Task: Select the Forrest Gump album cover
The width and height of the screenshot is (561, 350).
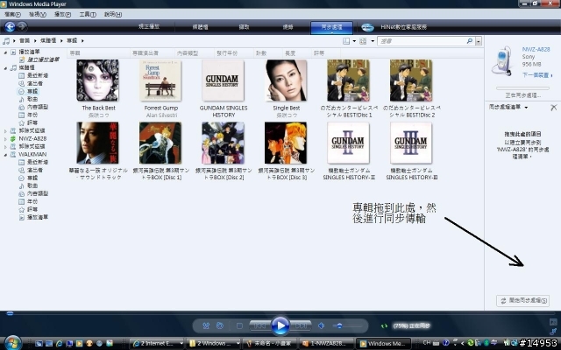Action: click(x=160, y=80)
